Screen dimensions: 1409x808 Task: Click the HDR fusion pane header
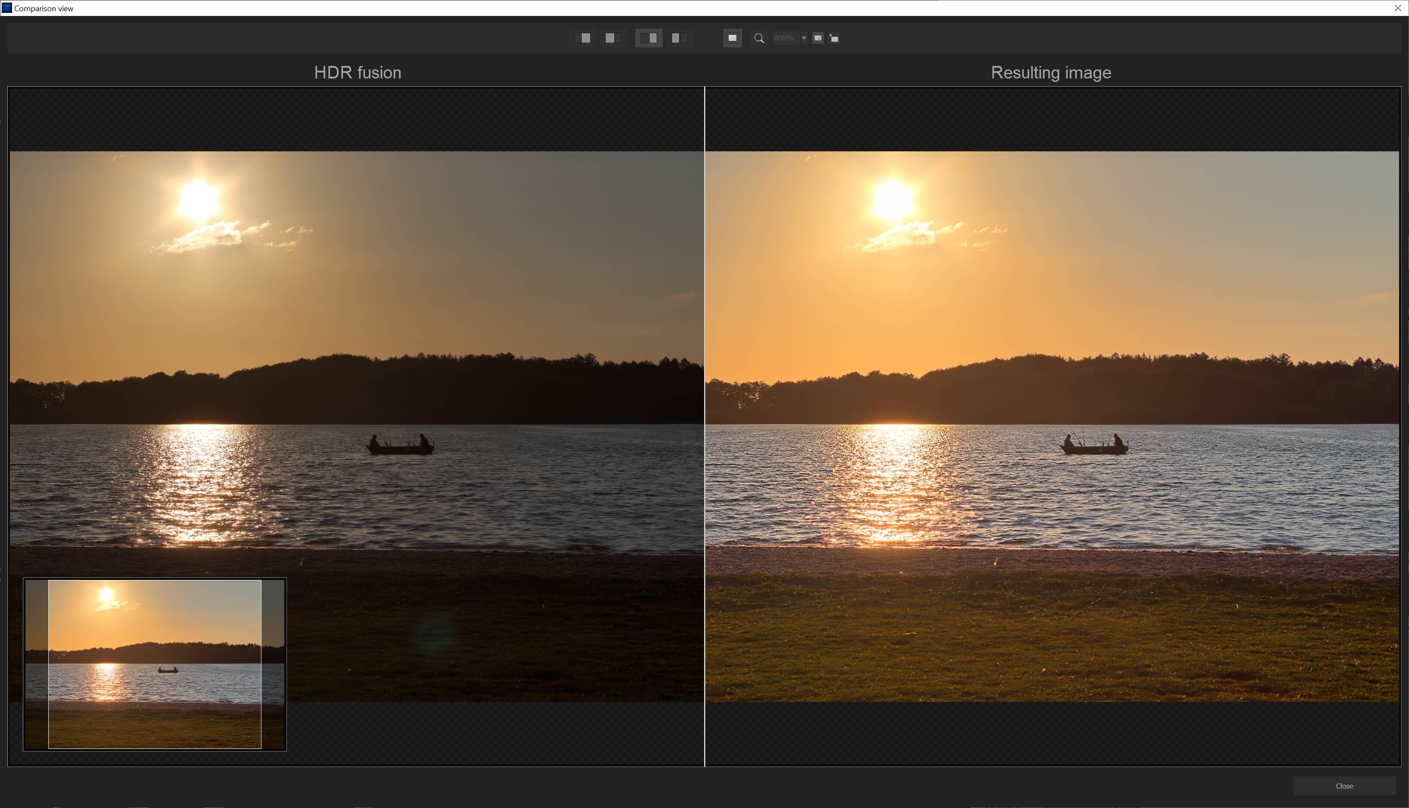(x=358, y=72)
